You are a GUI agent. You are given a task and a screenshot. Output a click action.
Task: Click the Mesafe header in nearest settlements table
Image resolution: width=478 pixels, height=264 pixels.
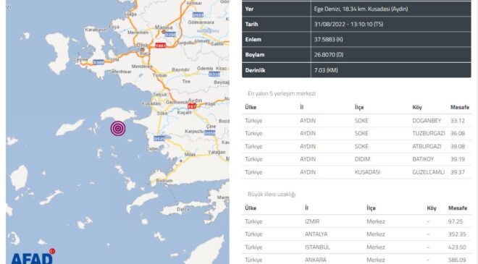click(460, 107)
